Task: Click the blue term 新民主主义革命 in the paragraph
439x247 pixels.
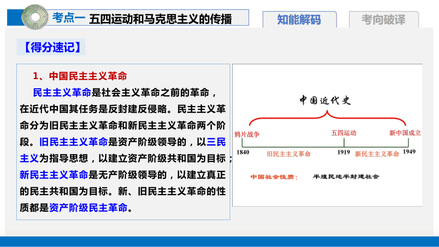Action: (x=54, y=175)
